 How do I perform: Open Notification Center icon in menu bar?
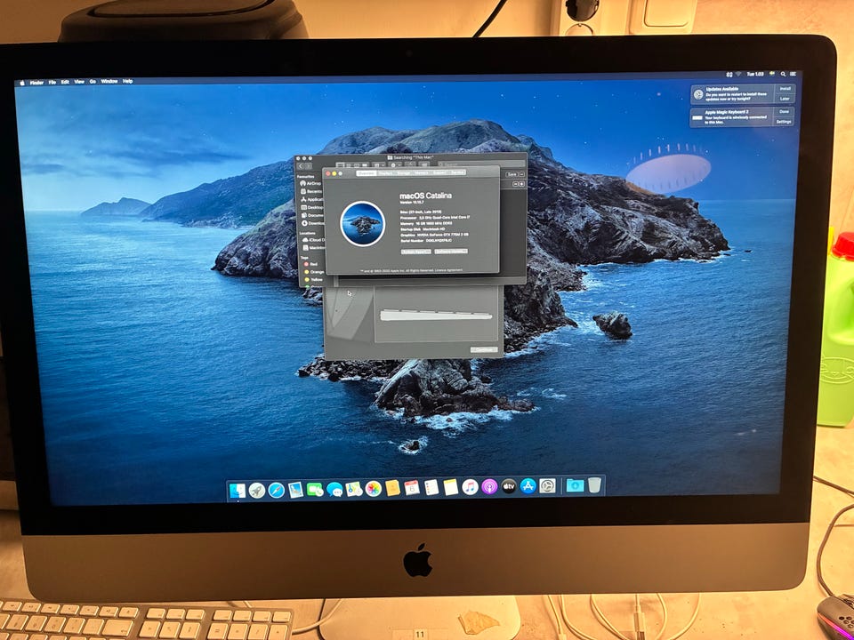point(794,74)
